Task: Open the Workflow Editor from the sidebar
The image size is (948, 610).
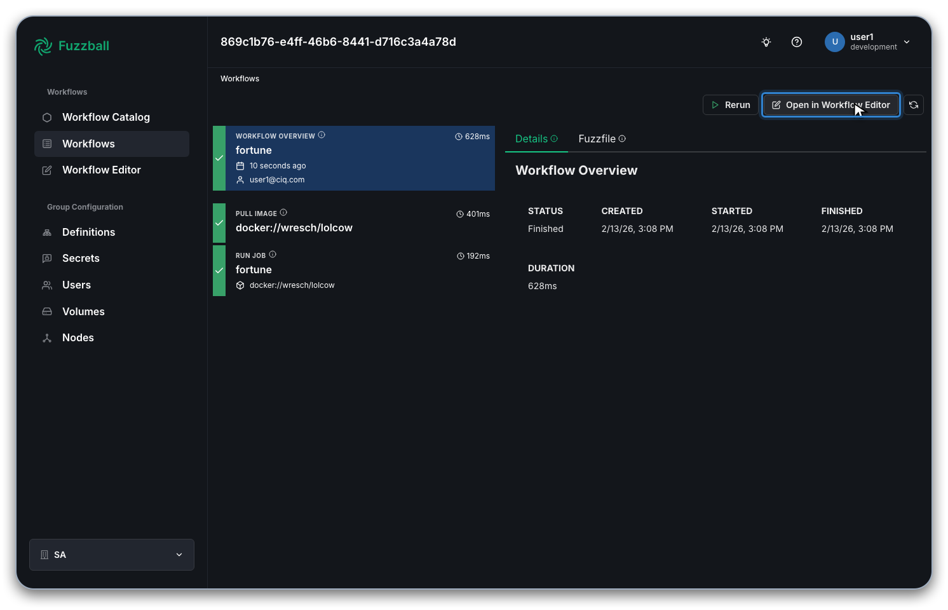Action: [101, 170]
